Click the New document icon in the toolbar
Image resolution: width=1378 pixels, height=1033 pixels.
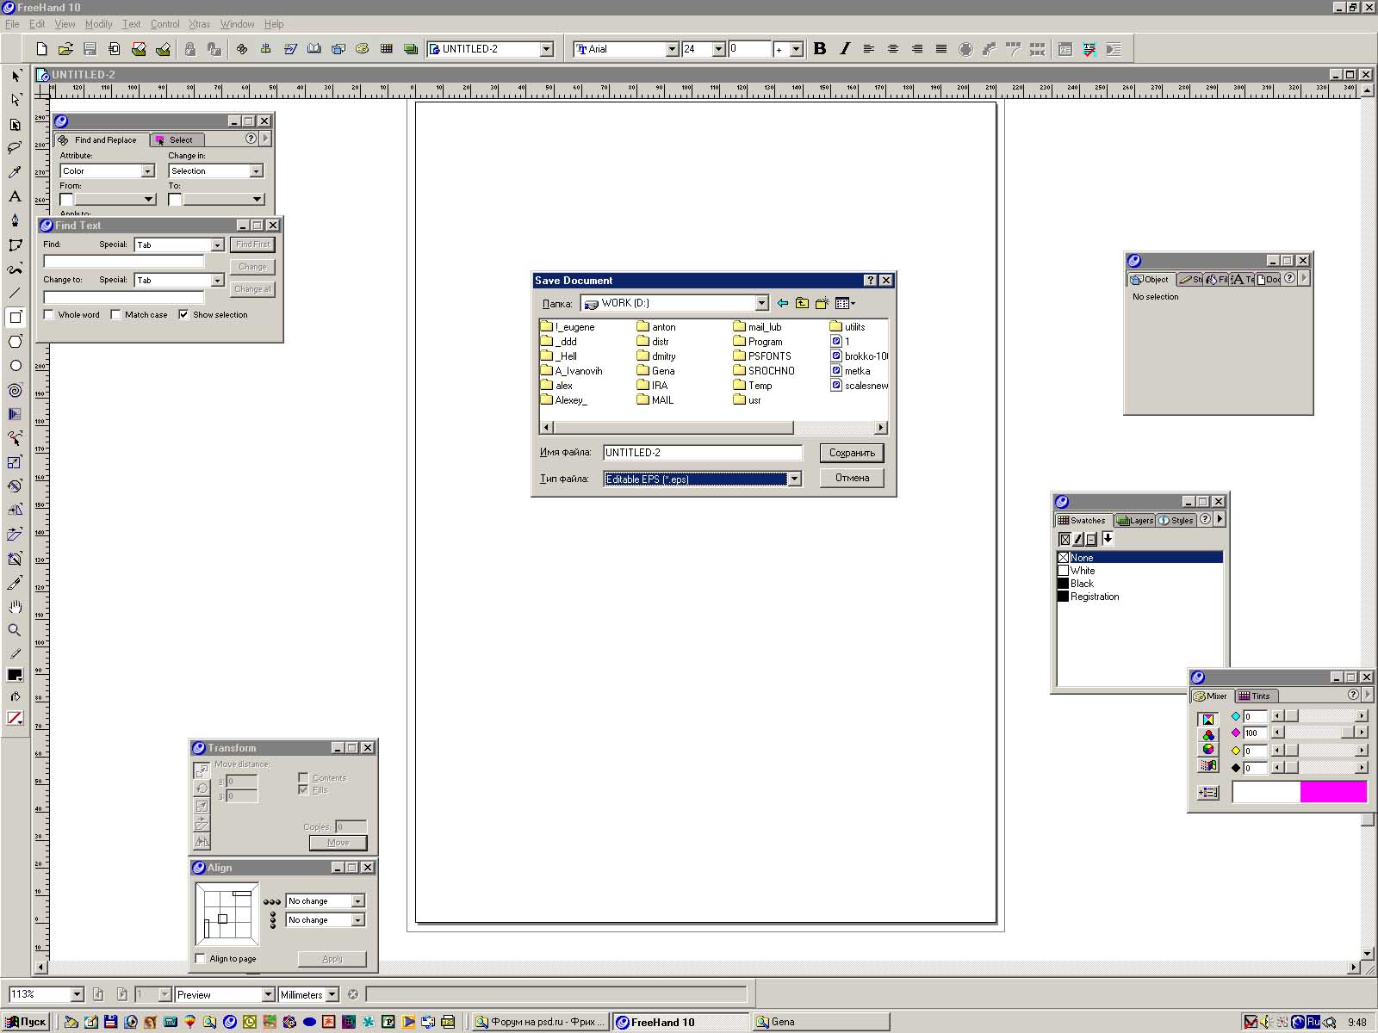41,49
